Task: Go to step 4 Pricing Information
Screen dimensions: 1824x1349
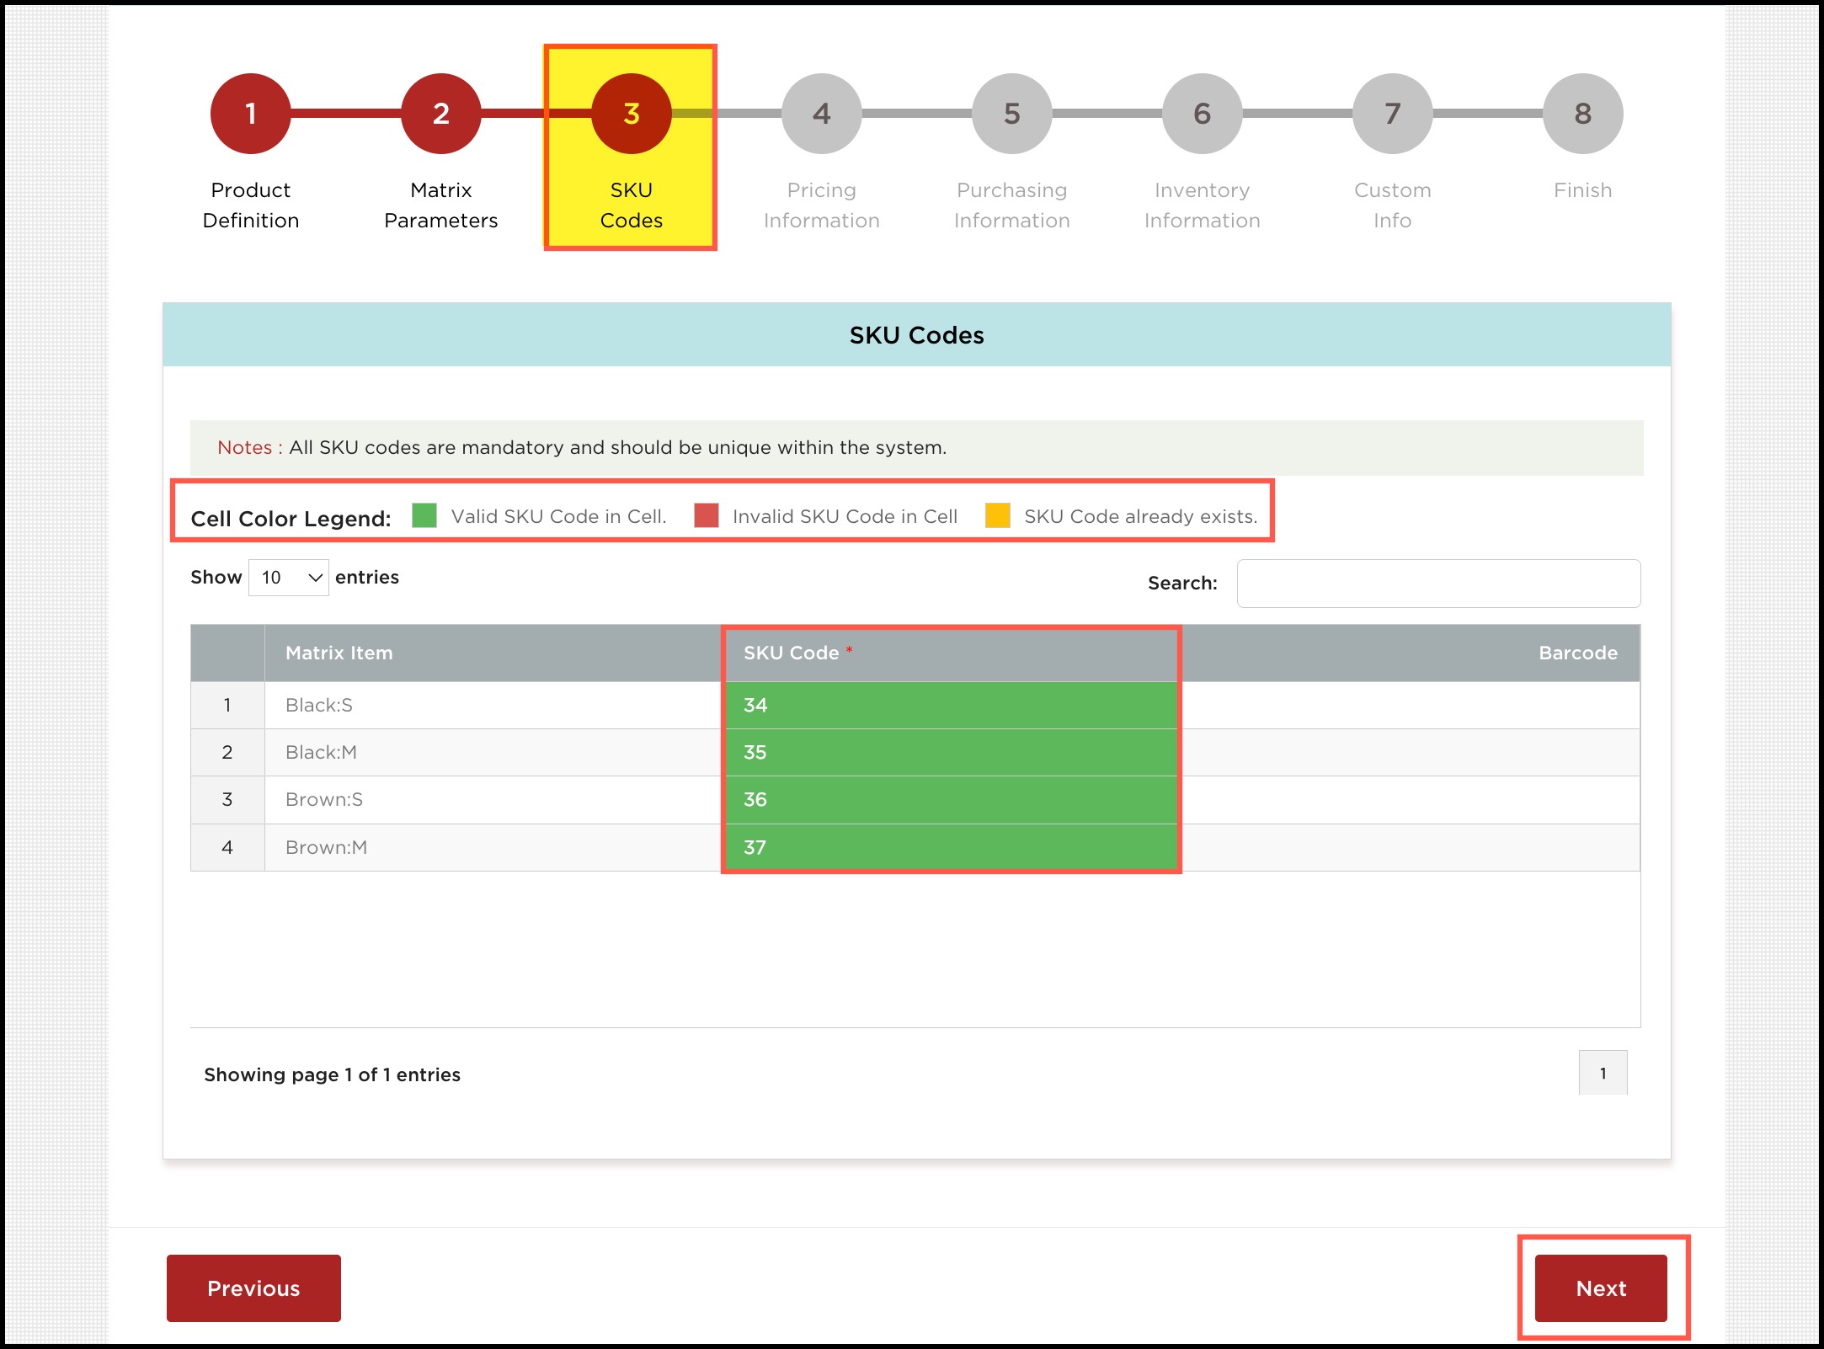Action: point(821,114)
